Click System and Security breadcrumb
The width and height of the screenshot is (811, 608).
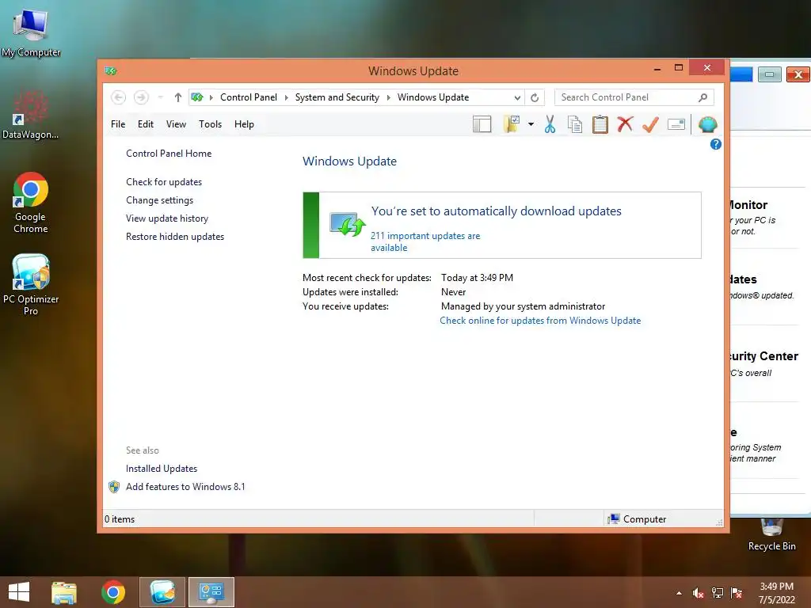click(x=337, y=97)
